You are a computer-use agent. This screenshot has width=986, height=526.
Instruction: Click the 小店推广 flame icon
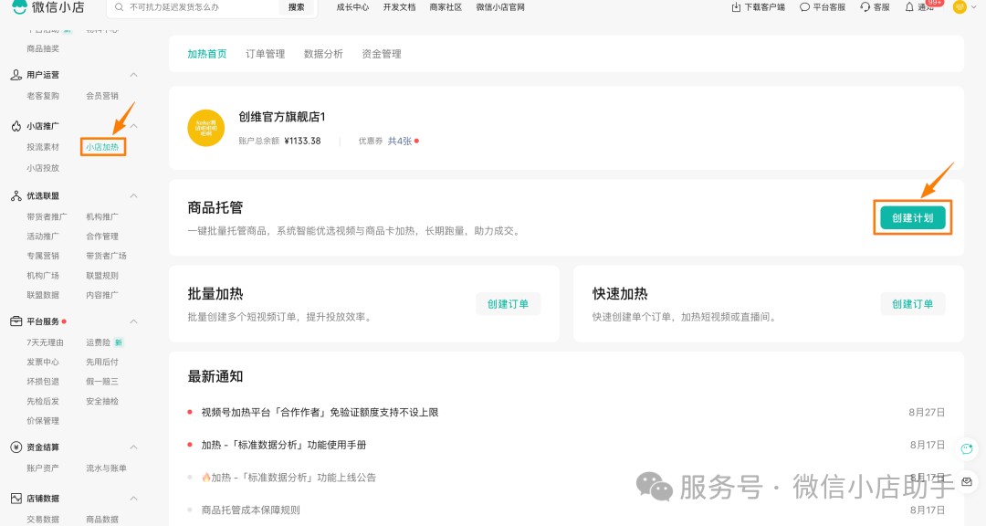click(16, 126)
